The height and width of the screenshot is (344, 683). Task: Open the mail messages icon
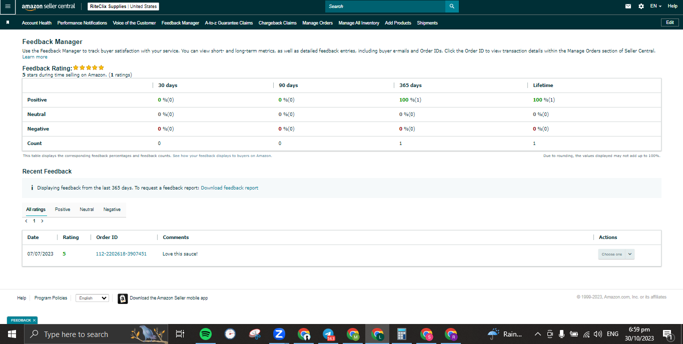[628, 6]
